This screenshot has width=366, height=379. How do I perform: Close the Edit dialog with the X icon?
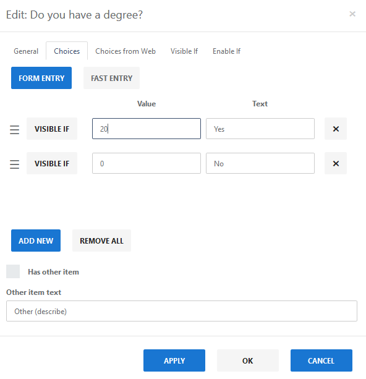pos(352,14)
